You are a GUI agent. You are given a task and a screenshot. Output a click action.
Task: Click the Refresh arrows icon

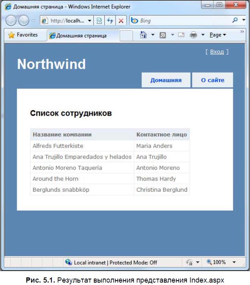[110, 21]
